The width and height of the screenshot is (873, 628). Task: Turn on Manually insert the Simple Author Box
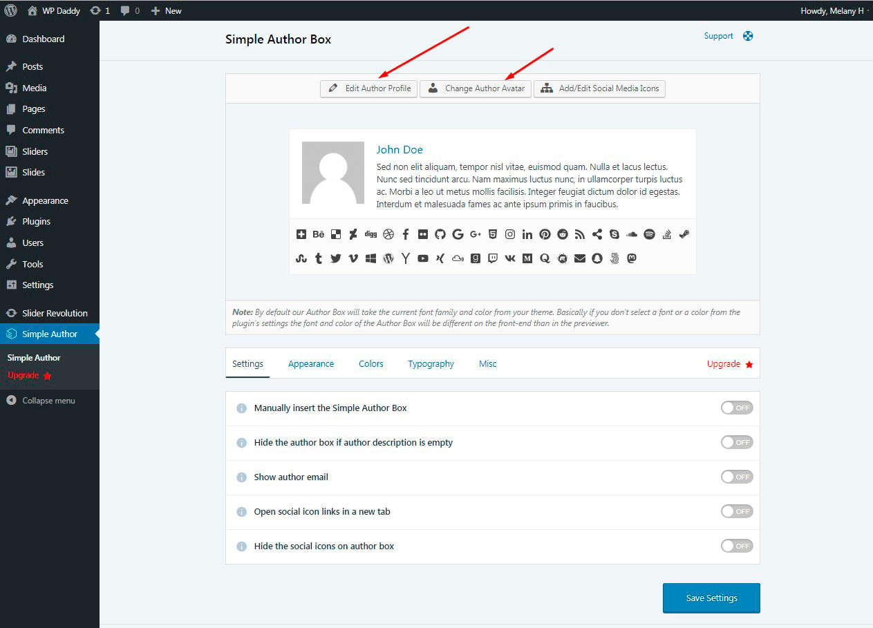tap(737, 408)
